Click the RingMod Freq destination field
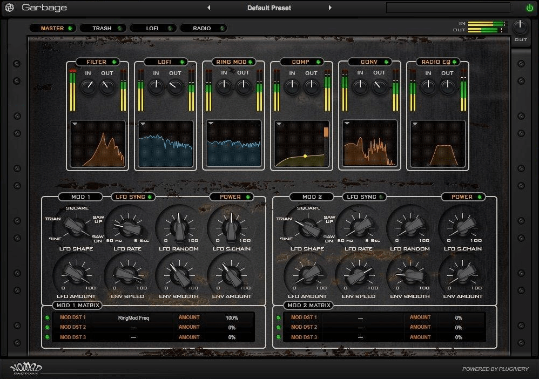539x379 pixels. [133, 318]
